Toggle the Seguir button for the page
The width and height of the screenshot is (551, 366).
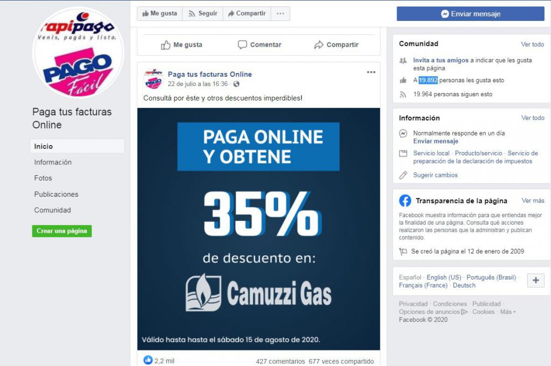click(x=203, y=13)
